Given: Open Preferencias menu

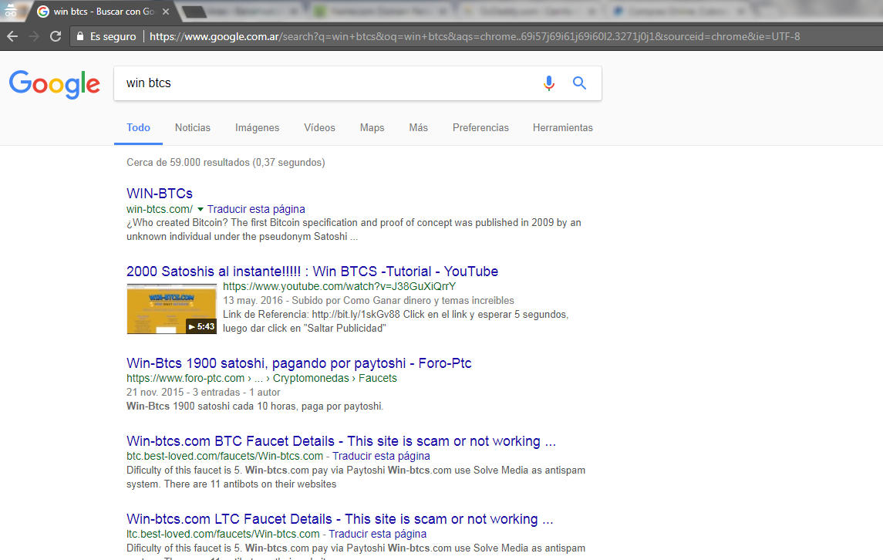Looking at the screenshot, I should (x=480, y=128).
